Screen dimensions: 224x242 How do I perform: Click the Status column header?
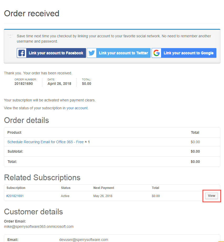(66, 188)
